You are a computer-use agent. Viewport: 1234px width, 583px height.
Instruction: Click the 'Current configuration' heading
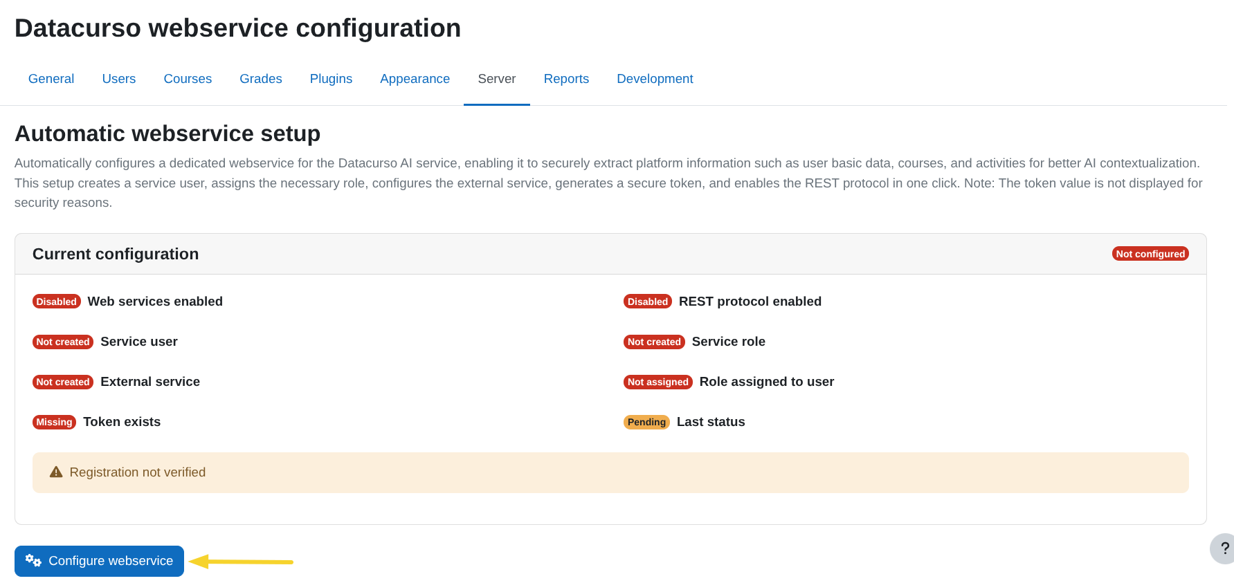pyautogui.click(x=116, y=254)
